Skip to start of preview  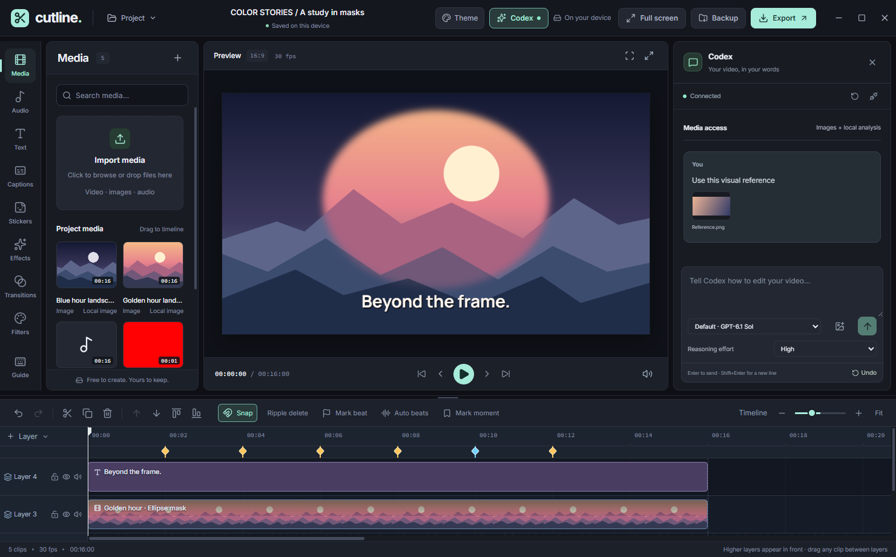[421, 374]
